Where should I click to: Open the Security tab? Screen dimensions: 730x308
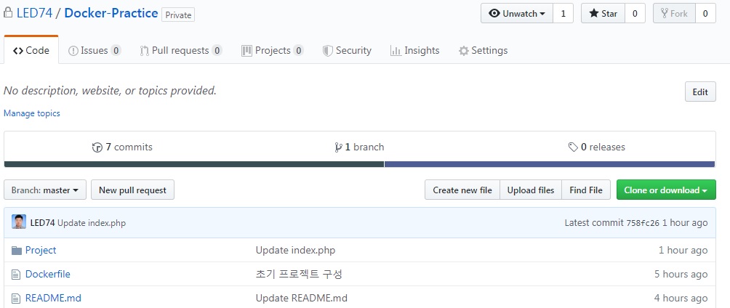(x=347, y=50)
